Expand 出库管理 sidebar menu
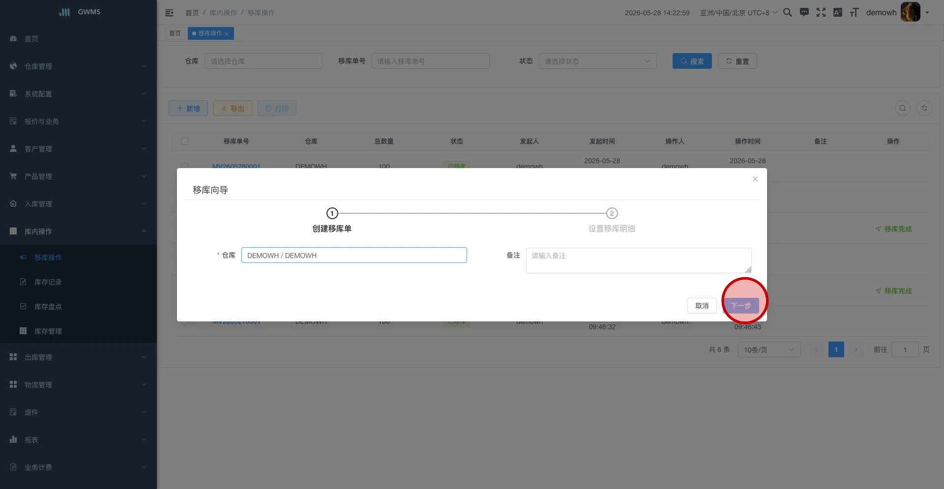944x489 pixels. pos(79,357)
